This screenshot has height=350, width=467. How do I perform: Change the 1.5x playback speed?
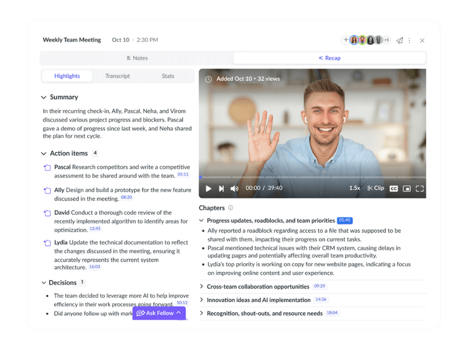click(354, 188)
